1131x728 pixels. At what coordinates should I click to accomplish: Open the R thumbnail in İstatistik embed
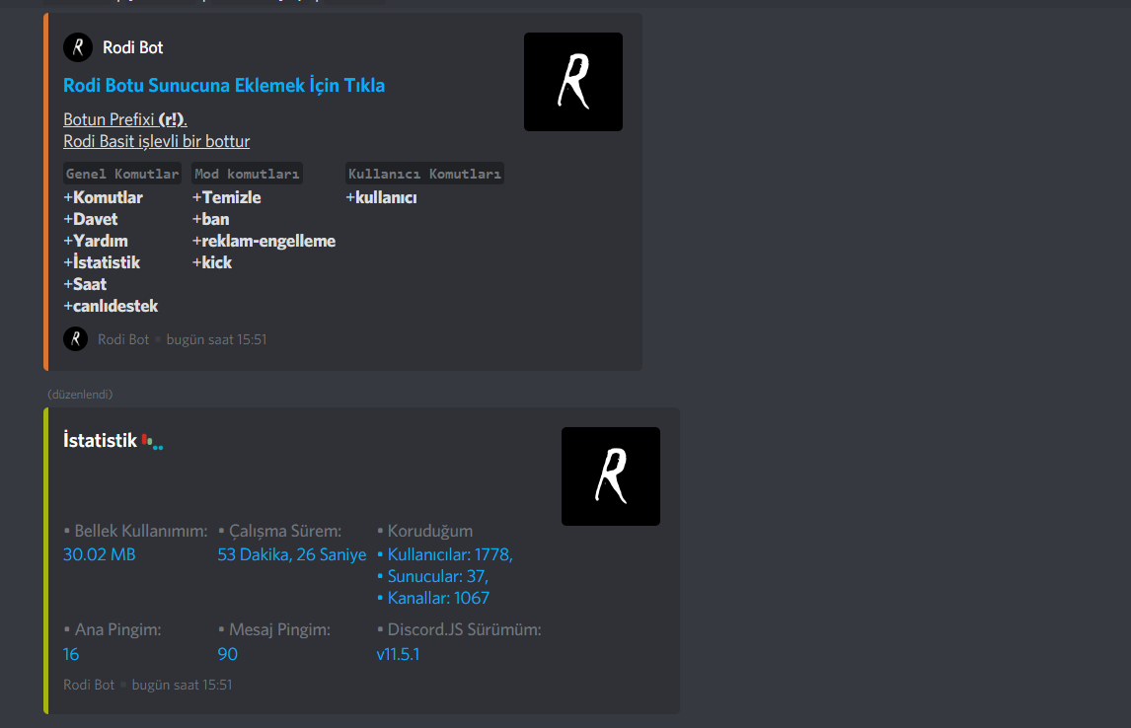coord(611,476)
